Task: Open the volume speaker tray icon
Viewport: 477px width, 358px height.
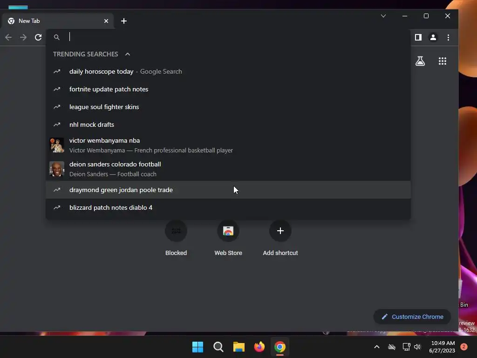Action: [x=417, y=347]
